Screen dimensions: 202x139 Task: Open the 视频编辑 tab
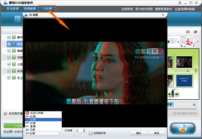(30, 9)
